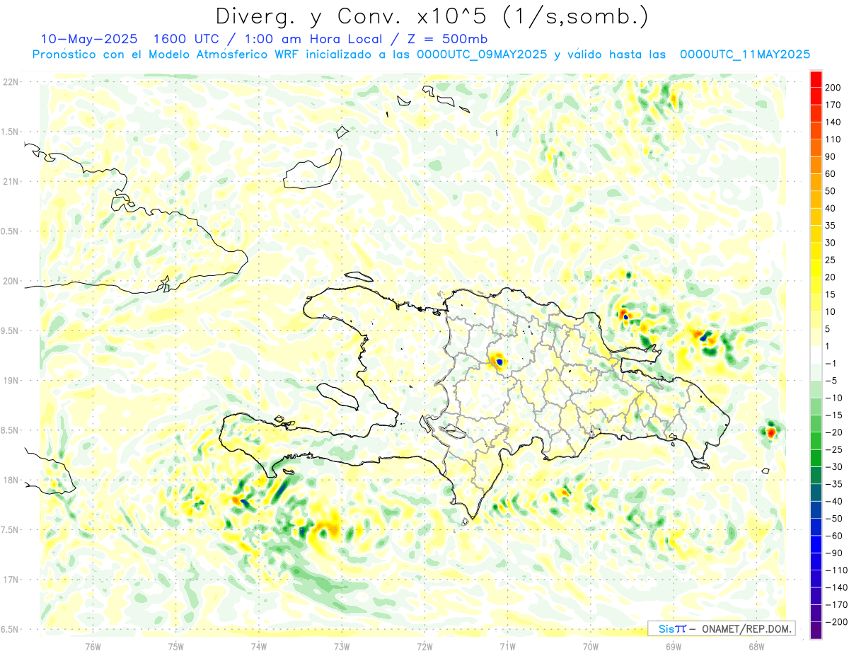The image size is (849, 656).
Task: Click the "19N" latitude label
Action: click(x=11, y=381)
